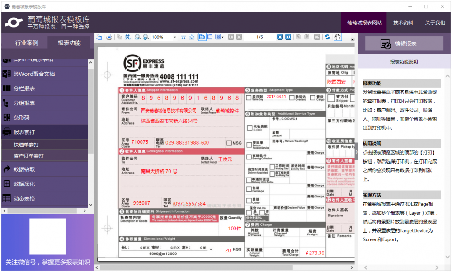This screenshot has height=272, width=452.
Task: Select the Zoom In magnifier icon
Action: (145, 37)
